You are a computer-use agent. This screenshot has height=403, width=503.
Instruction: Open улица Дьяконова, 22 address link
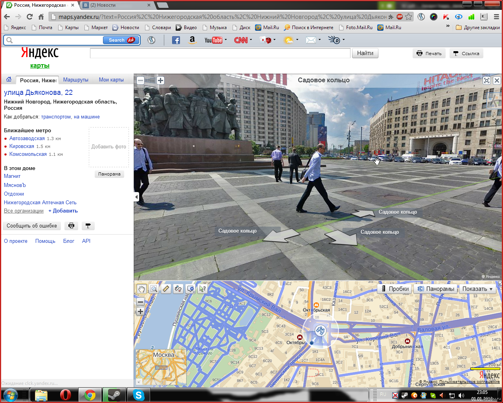[38, 92]
